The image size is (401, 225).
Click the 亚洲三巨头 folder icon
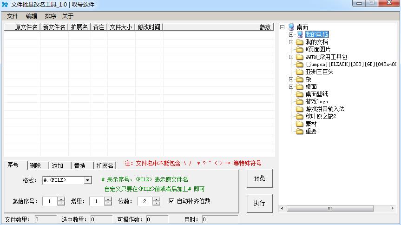pos(300,72)
